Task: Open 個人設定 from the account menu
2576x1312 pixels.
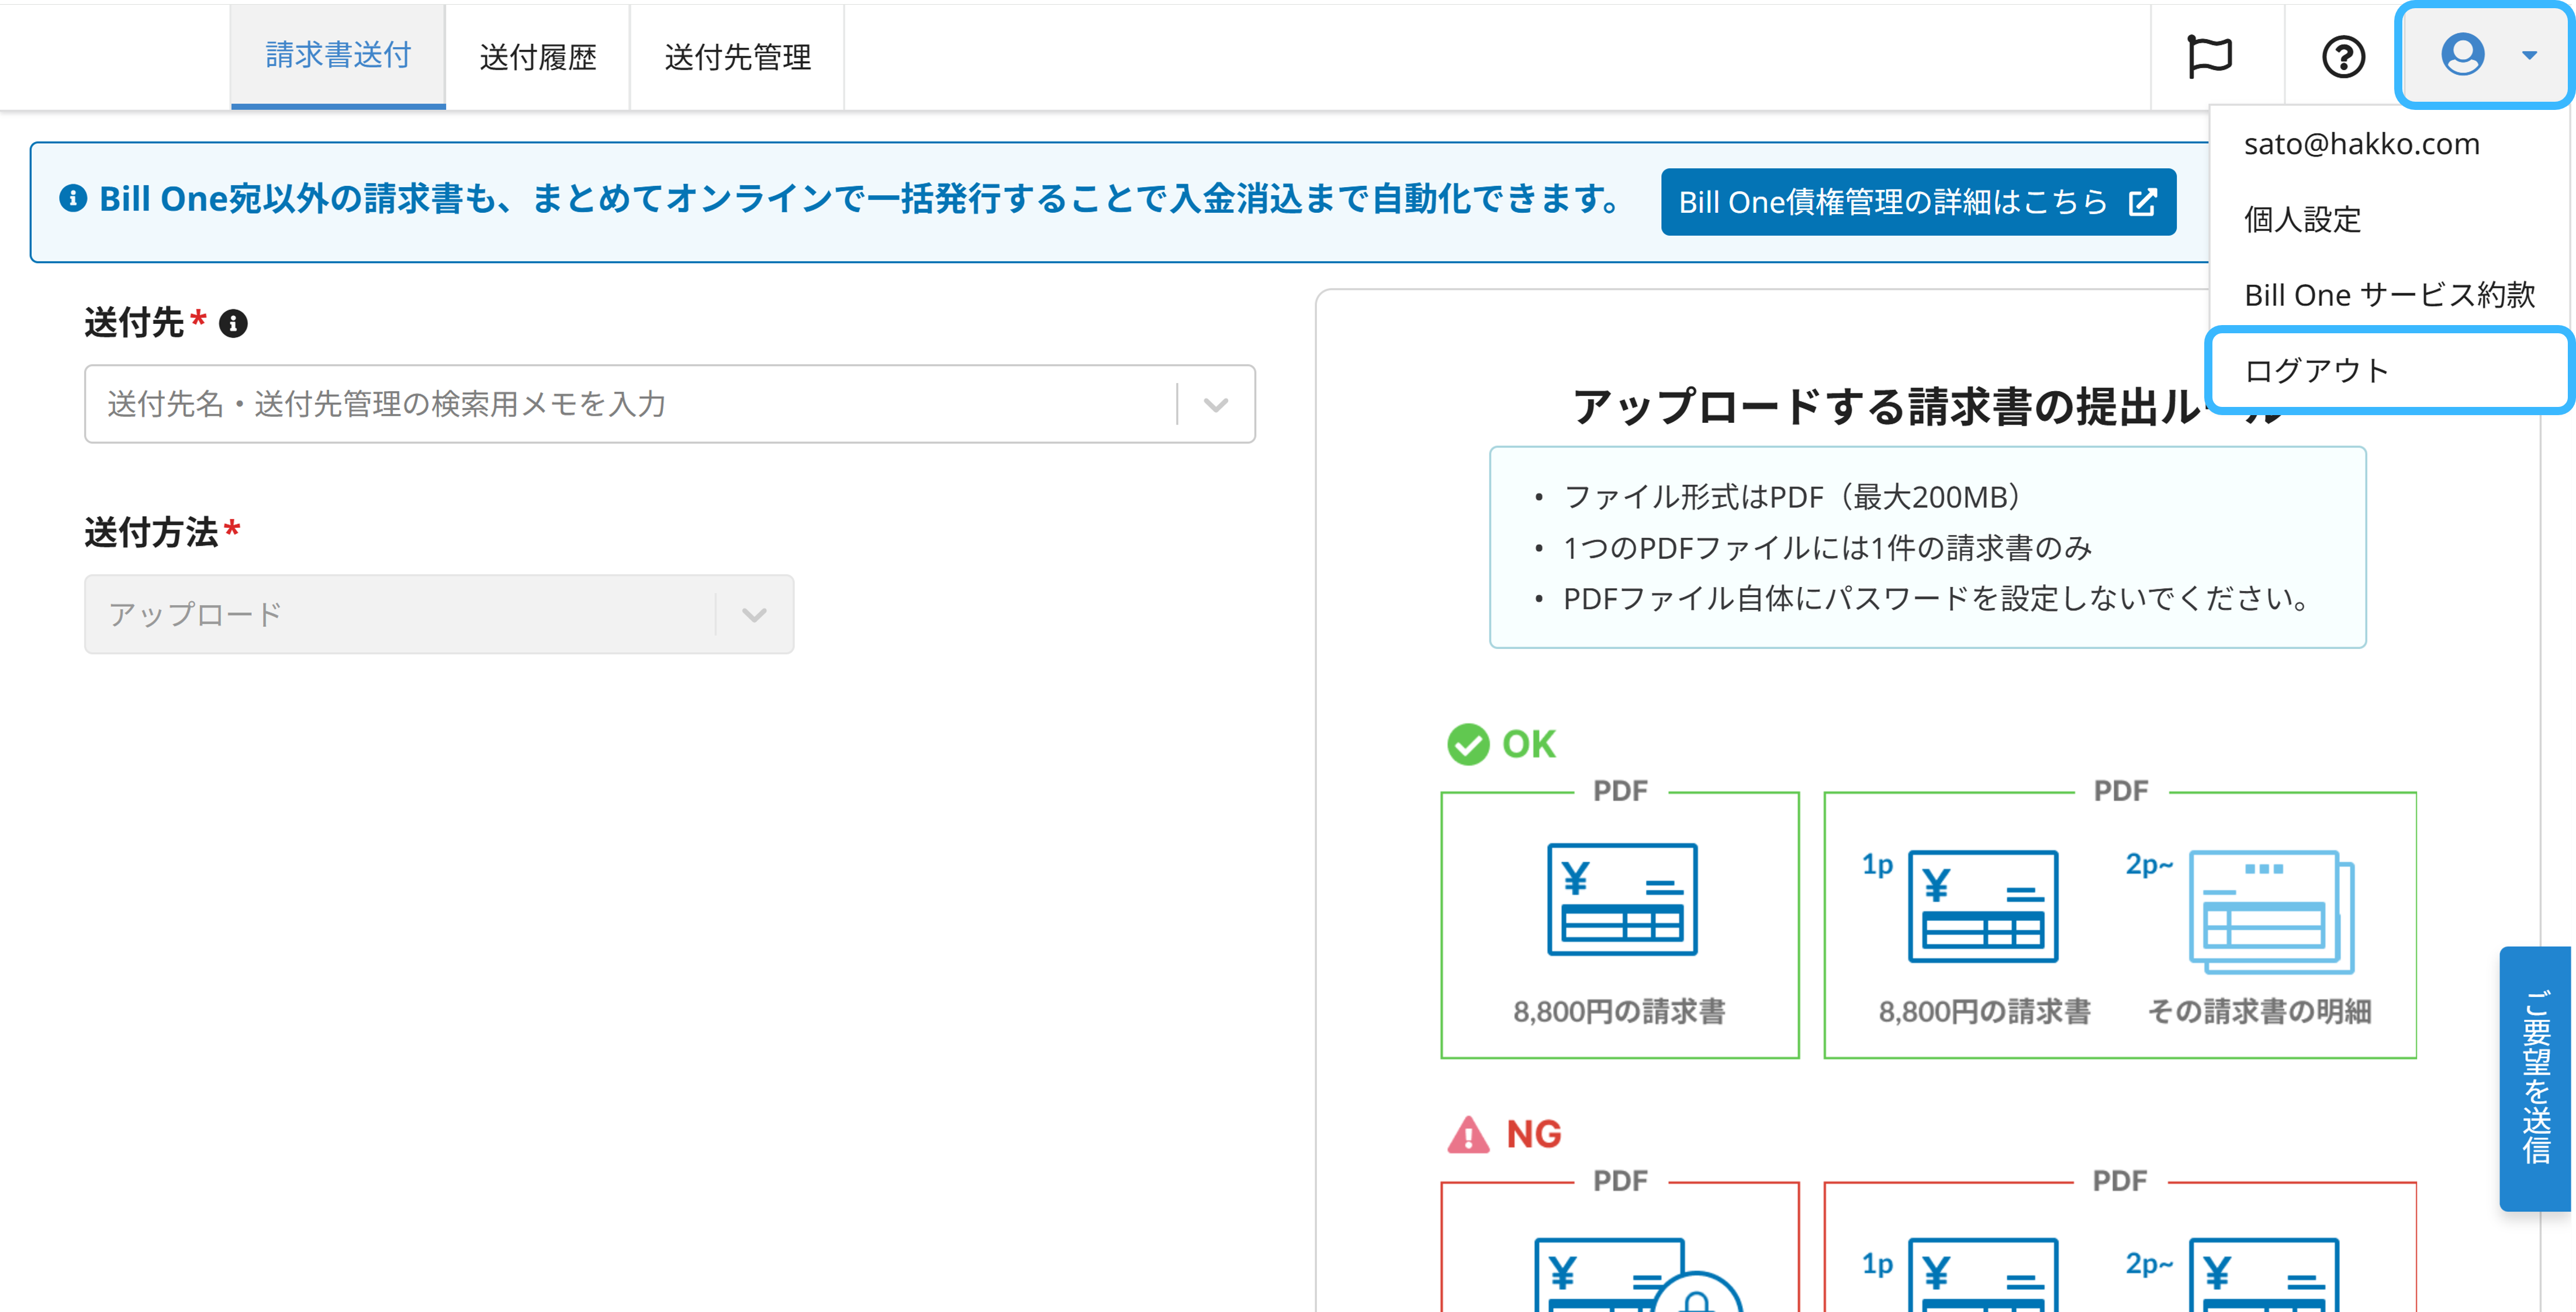Action: (2302, 219)
